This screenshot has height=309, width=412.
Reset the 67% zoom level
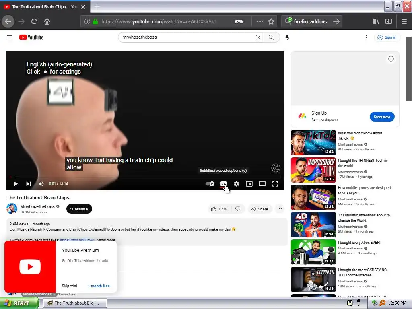(239, 22)
